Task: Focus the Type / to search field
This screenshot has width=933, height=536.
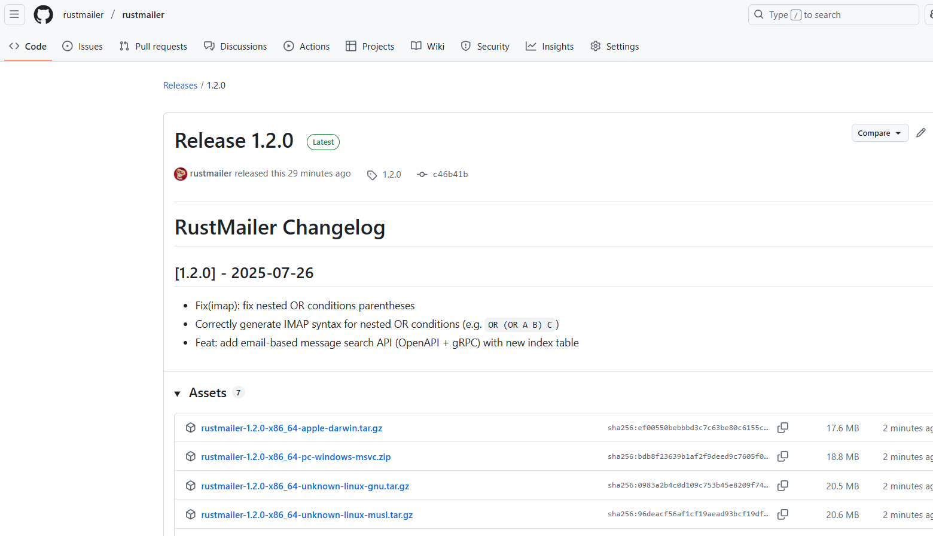Action: [833, 14]
